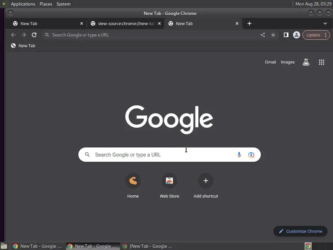The image size is (333, 250).
Task: Open the Web Store shortcut
Action: click(169, 186)
